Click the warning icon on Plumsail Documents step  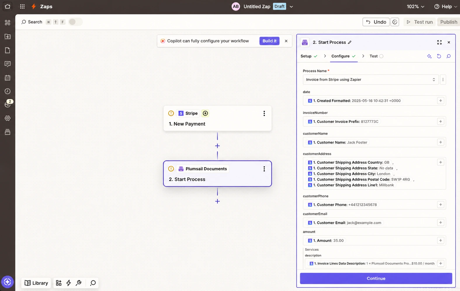171,169
